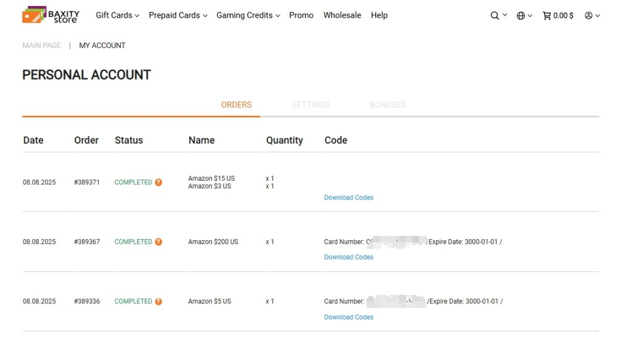Expand the Gaming Credits dropdown menu
The image size is (621, 344).
(x=248, y=15)
